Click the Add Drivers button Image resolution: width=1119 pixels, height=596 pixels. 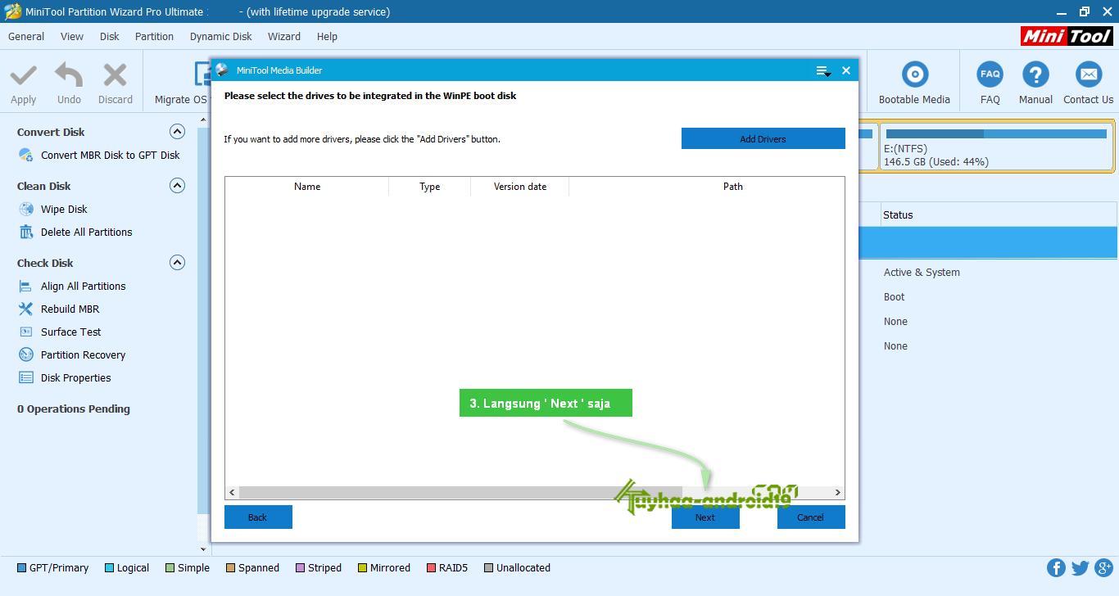pyautogui.click(x=763, y=138)
